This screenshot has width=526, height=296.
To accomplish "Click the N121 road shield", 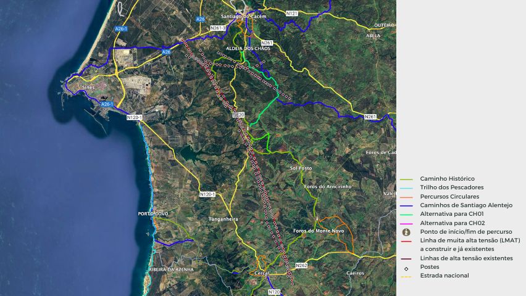I will coord(292,14).
